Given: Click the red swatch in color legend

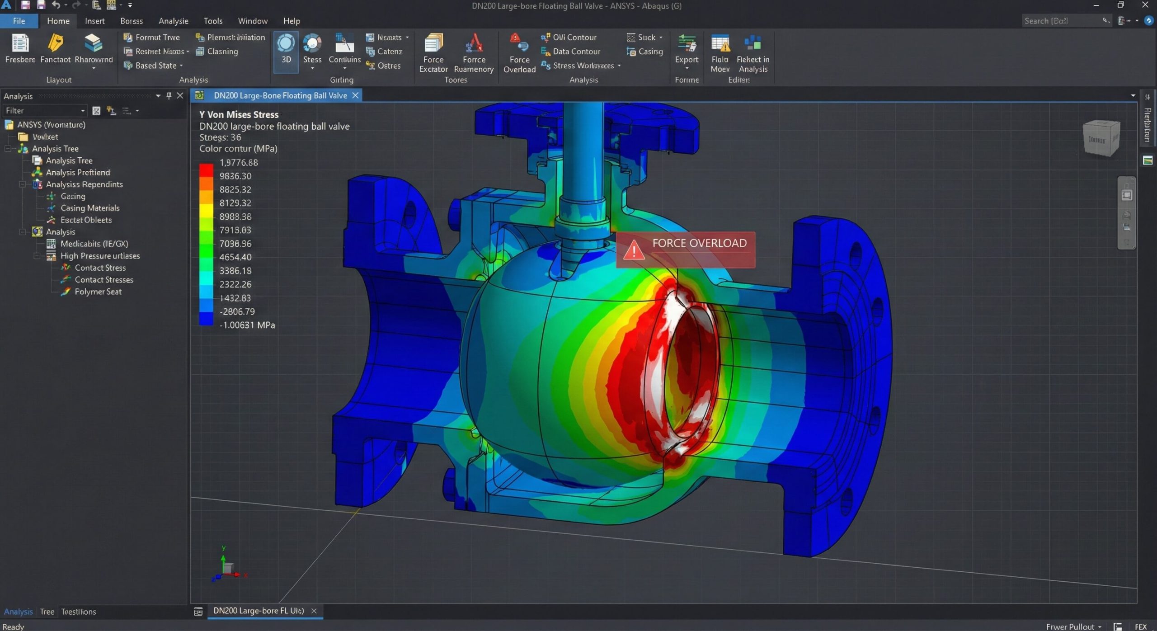Looking at the screenshot, I should pos(206,170).
